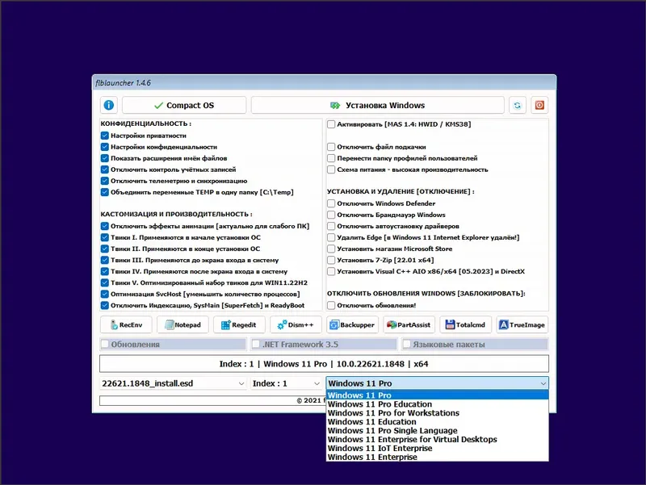Uncheck Настройки приватности checkbox
This screenshot has width=646, height=485.
pyautogui.click(x=105, y=136)
